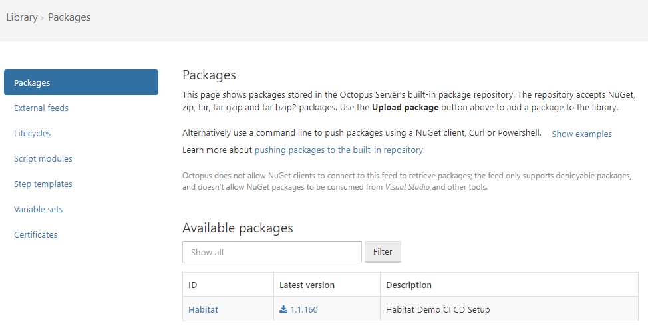Viewport: 648px width, 328px height.
Task: Open the Library breadcrumb link
Action: click(22, 17)
